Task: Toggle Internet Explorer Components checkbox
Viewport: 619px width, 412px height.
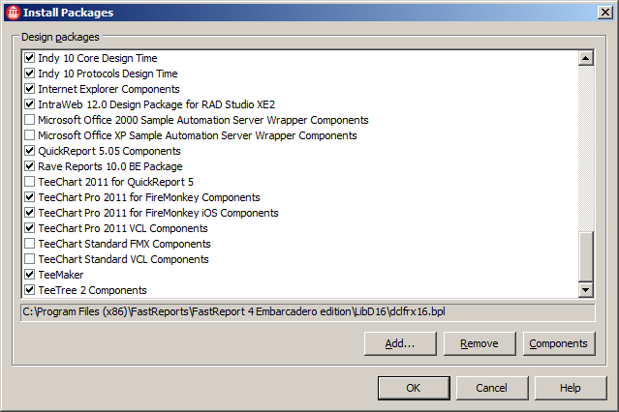Action: point(30,89)
